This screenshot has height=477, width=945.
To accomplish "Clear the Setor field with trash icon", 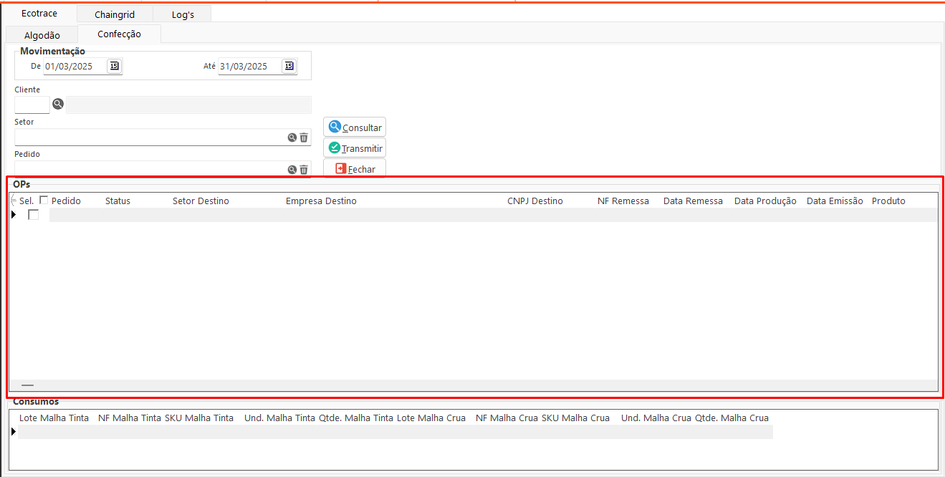I will [304, 138].
